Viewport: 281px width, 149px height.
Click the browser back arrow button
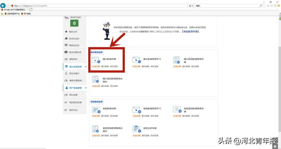[3, 6]
